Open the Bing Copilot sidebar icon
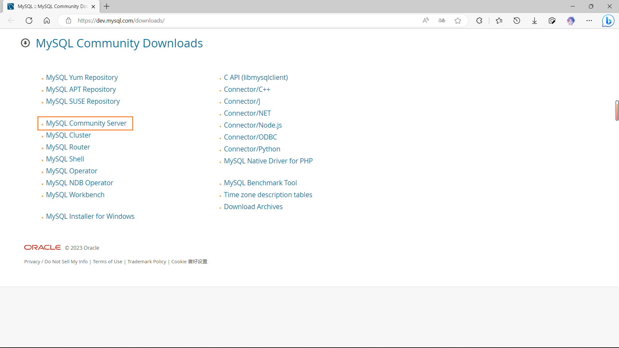This screenshot has width=619, height=348. [x=608, y=20]
